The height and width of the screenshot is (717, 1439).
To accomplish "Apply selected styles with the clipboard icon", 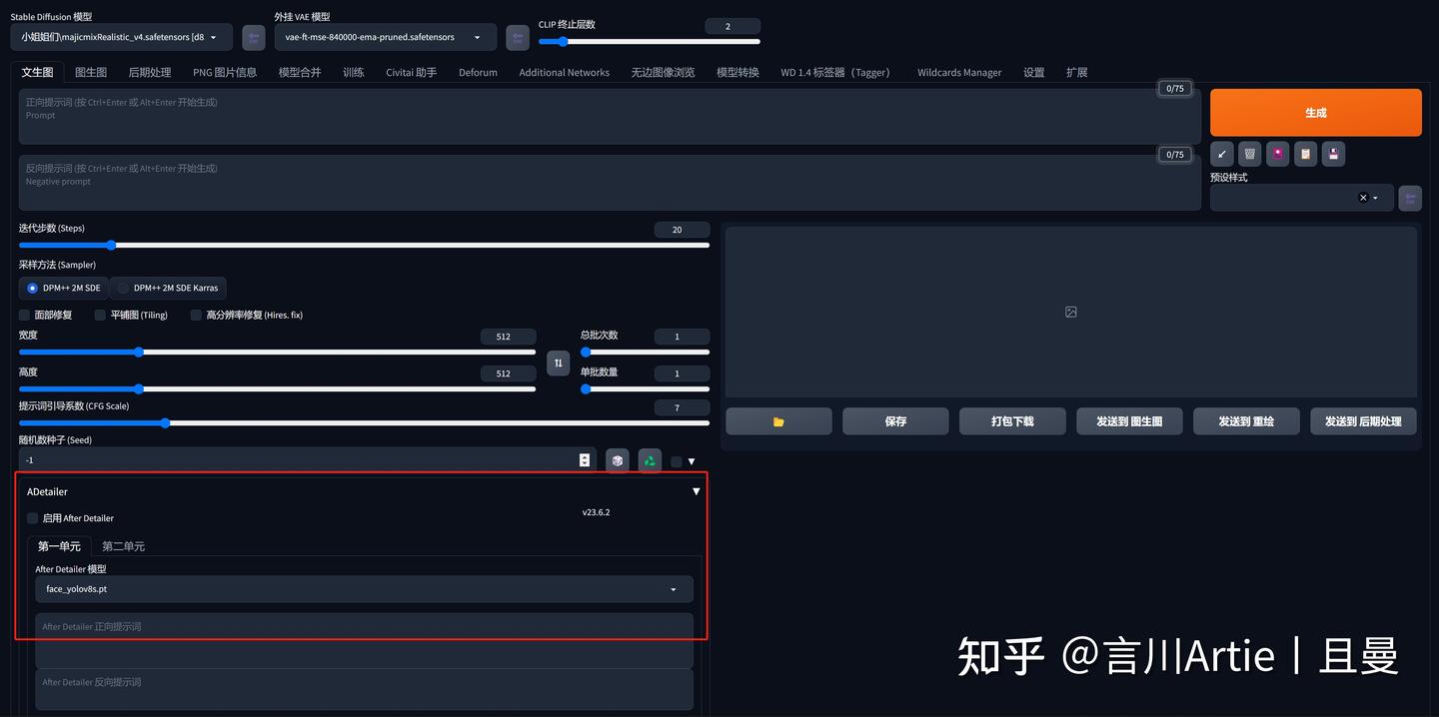I will pos(1305,154).
